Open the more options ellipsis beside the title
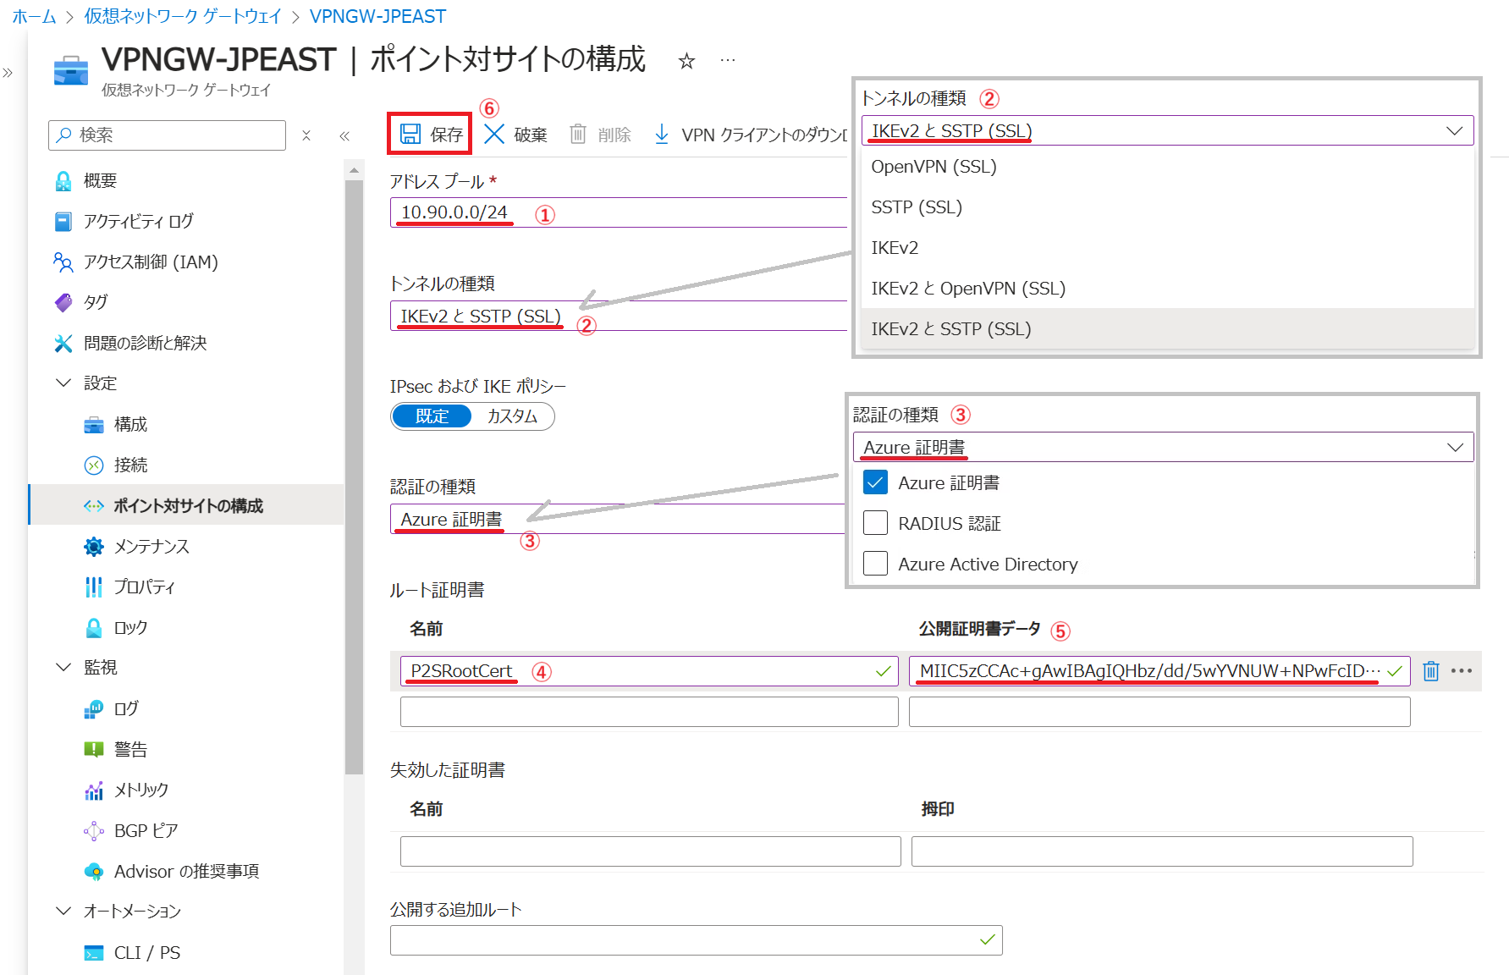This screenshot has width=1509, height=975. [x=728, y=61]
